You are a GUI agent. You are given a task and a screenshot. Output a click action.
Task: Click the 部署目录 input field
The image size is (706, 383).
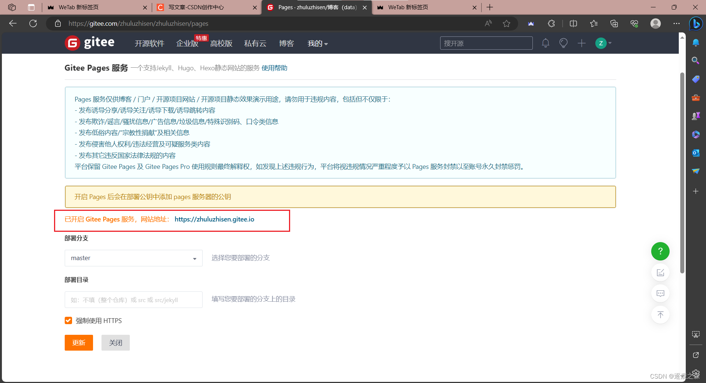133,299
